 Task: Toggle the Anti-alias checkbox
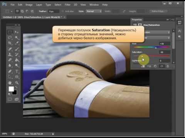[63, 11]
